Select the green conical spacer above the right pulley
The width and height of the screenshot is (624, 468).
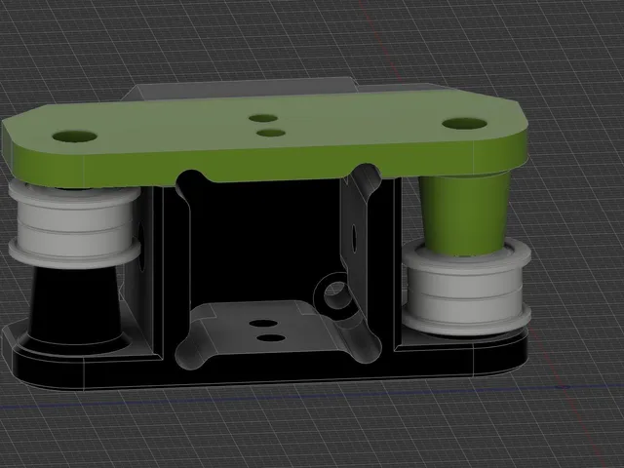(x=464, y=214)
